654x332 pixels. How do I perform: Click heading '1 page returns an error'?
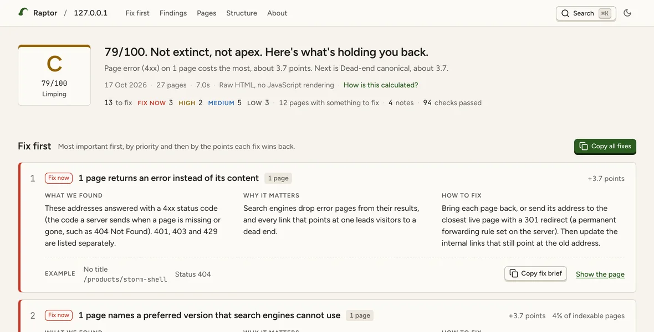pos(168,178)
